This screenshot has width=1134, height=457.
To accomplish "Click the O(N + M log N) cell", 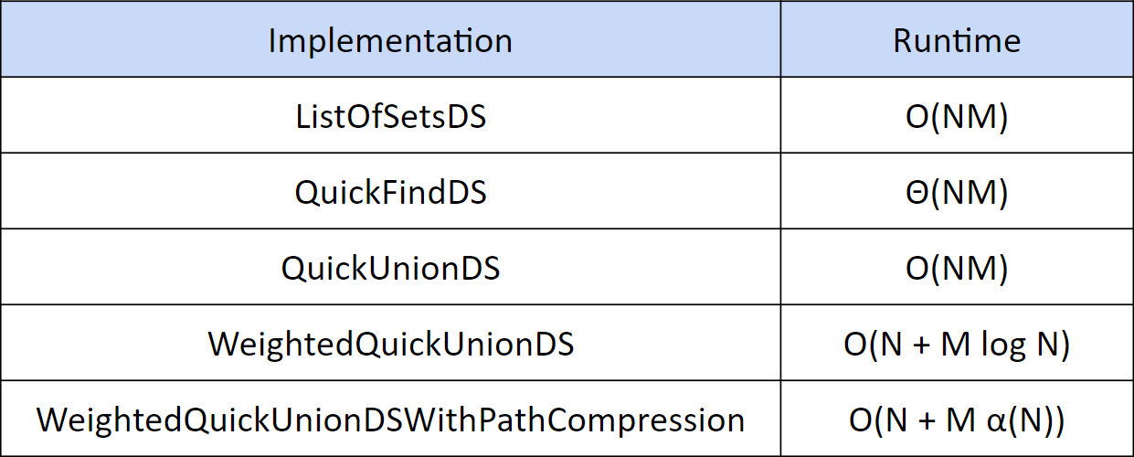I will pos(957,344).
